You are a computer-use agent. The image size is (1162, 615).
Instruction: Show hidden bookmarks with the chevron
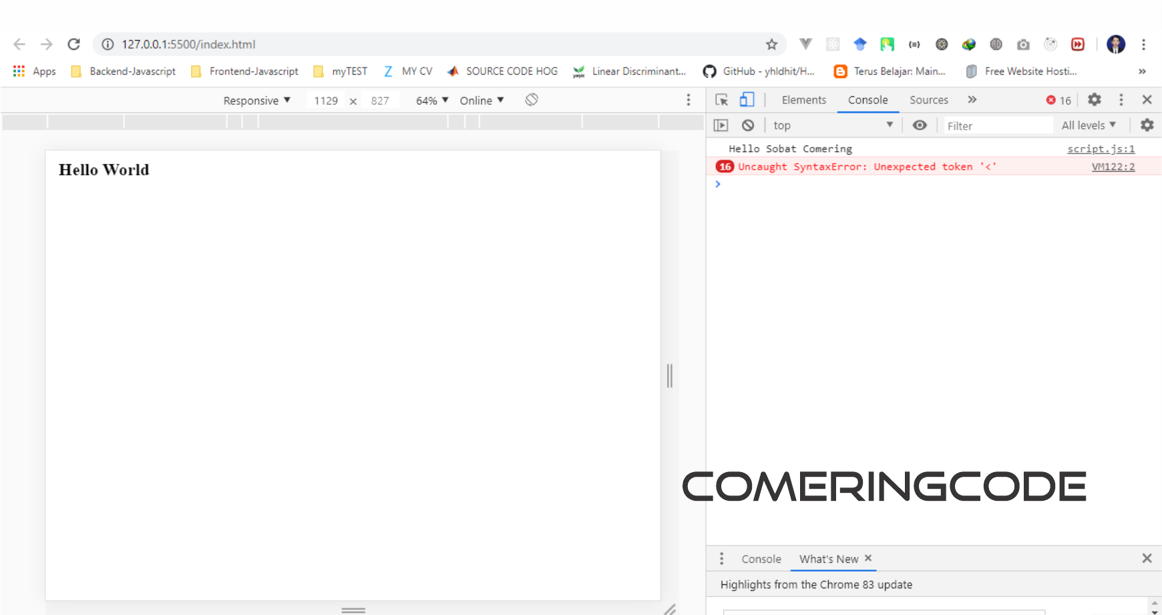pos(1142,71)
